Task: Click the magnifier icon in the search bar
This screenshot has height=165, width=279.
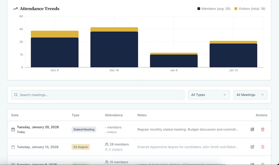Action: point(16,95)
